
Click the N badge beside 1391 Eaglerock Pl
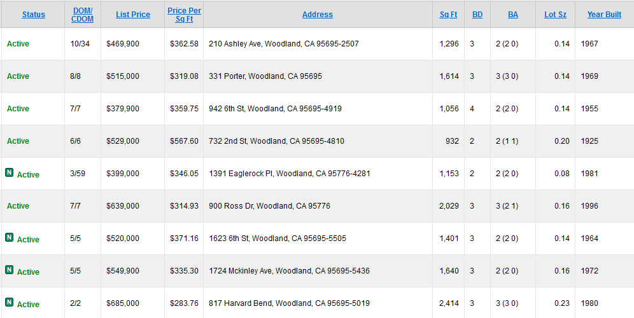pos(10,172)
